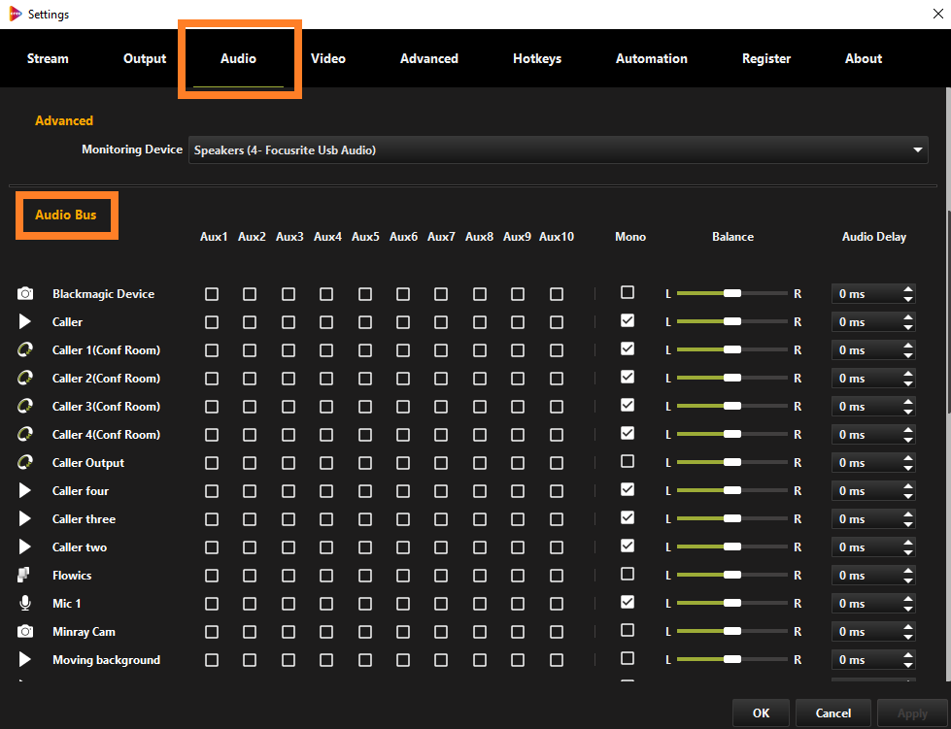Click the play icon beside Moving background
Screen dimensions: 951x729
coord(25,659)
